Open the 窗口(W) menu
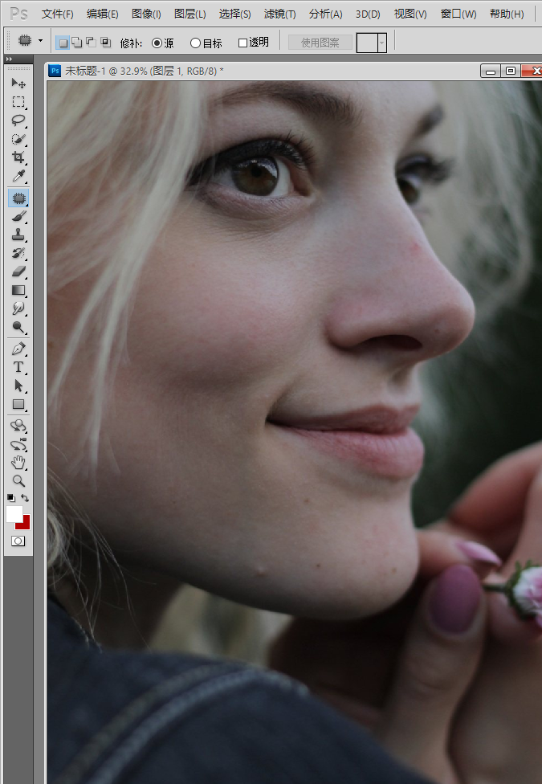 pos(458,14)
